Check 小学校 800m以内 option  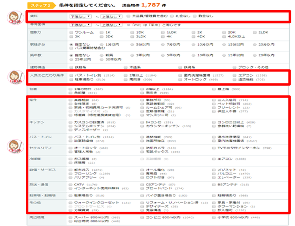(214, 218)
